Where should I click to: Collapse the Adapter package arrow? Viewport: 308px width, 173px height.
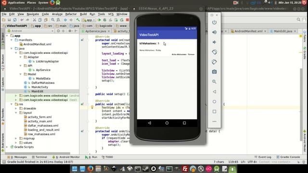(x=20, y=57)
